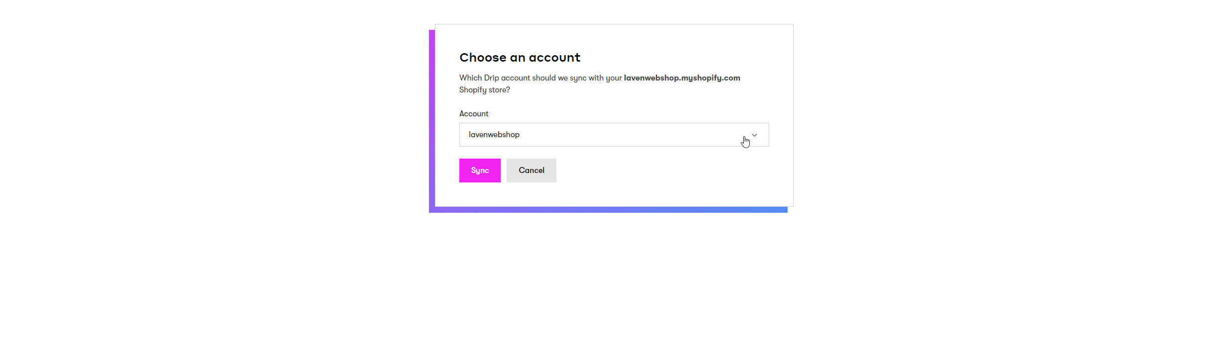1228x342 pixels.
Task: Click the "Choose an account" heading
Action: click(520, 58)
